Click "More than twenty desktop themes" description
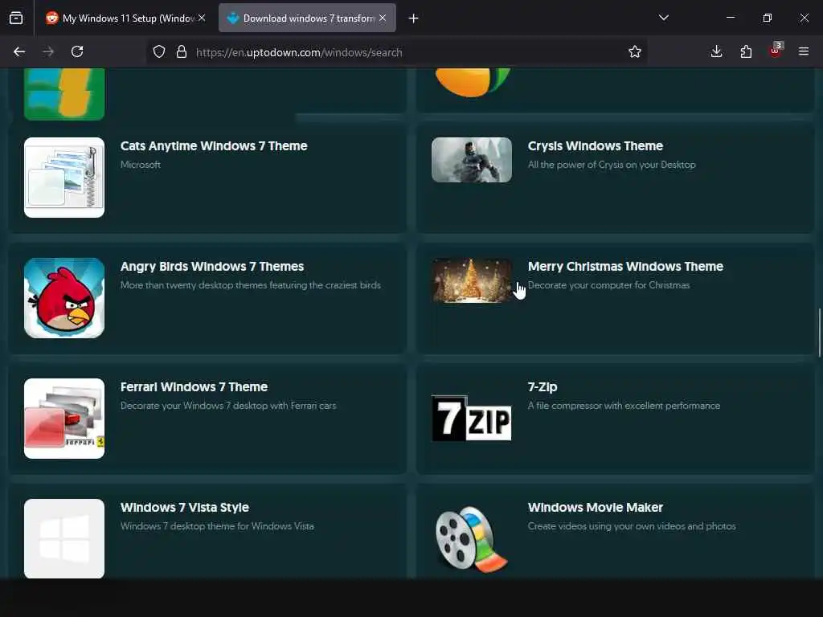This screenshot has width=823, height=617. tap(251, 285)
